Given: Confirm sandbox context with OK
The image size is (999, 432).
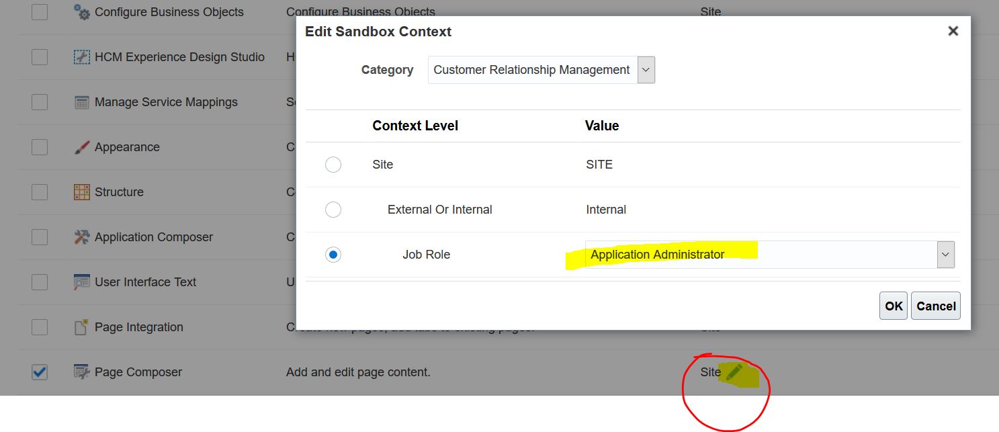Looking at the screenshot, I should tap(893, 305).
